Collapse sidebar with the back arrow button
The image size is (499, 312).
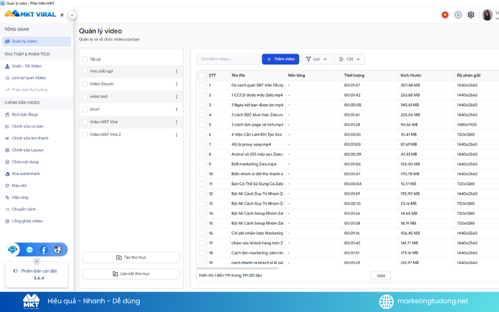(x=72, y=15)
